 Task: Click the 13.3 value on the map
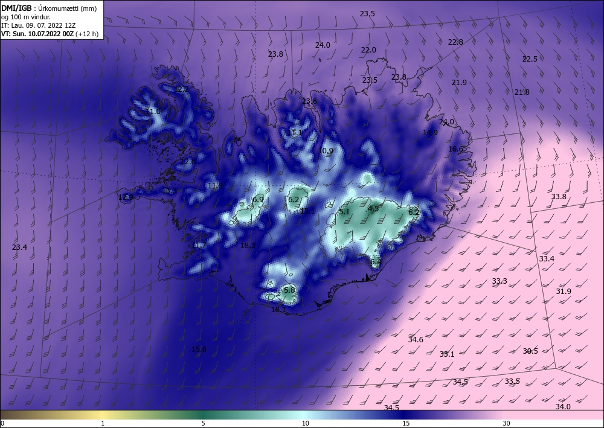coord(170,191)
